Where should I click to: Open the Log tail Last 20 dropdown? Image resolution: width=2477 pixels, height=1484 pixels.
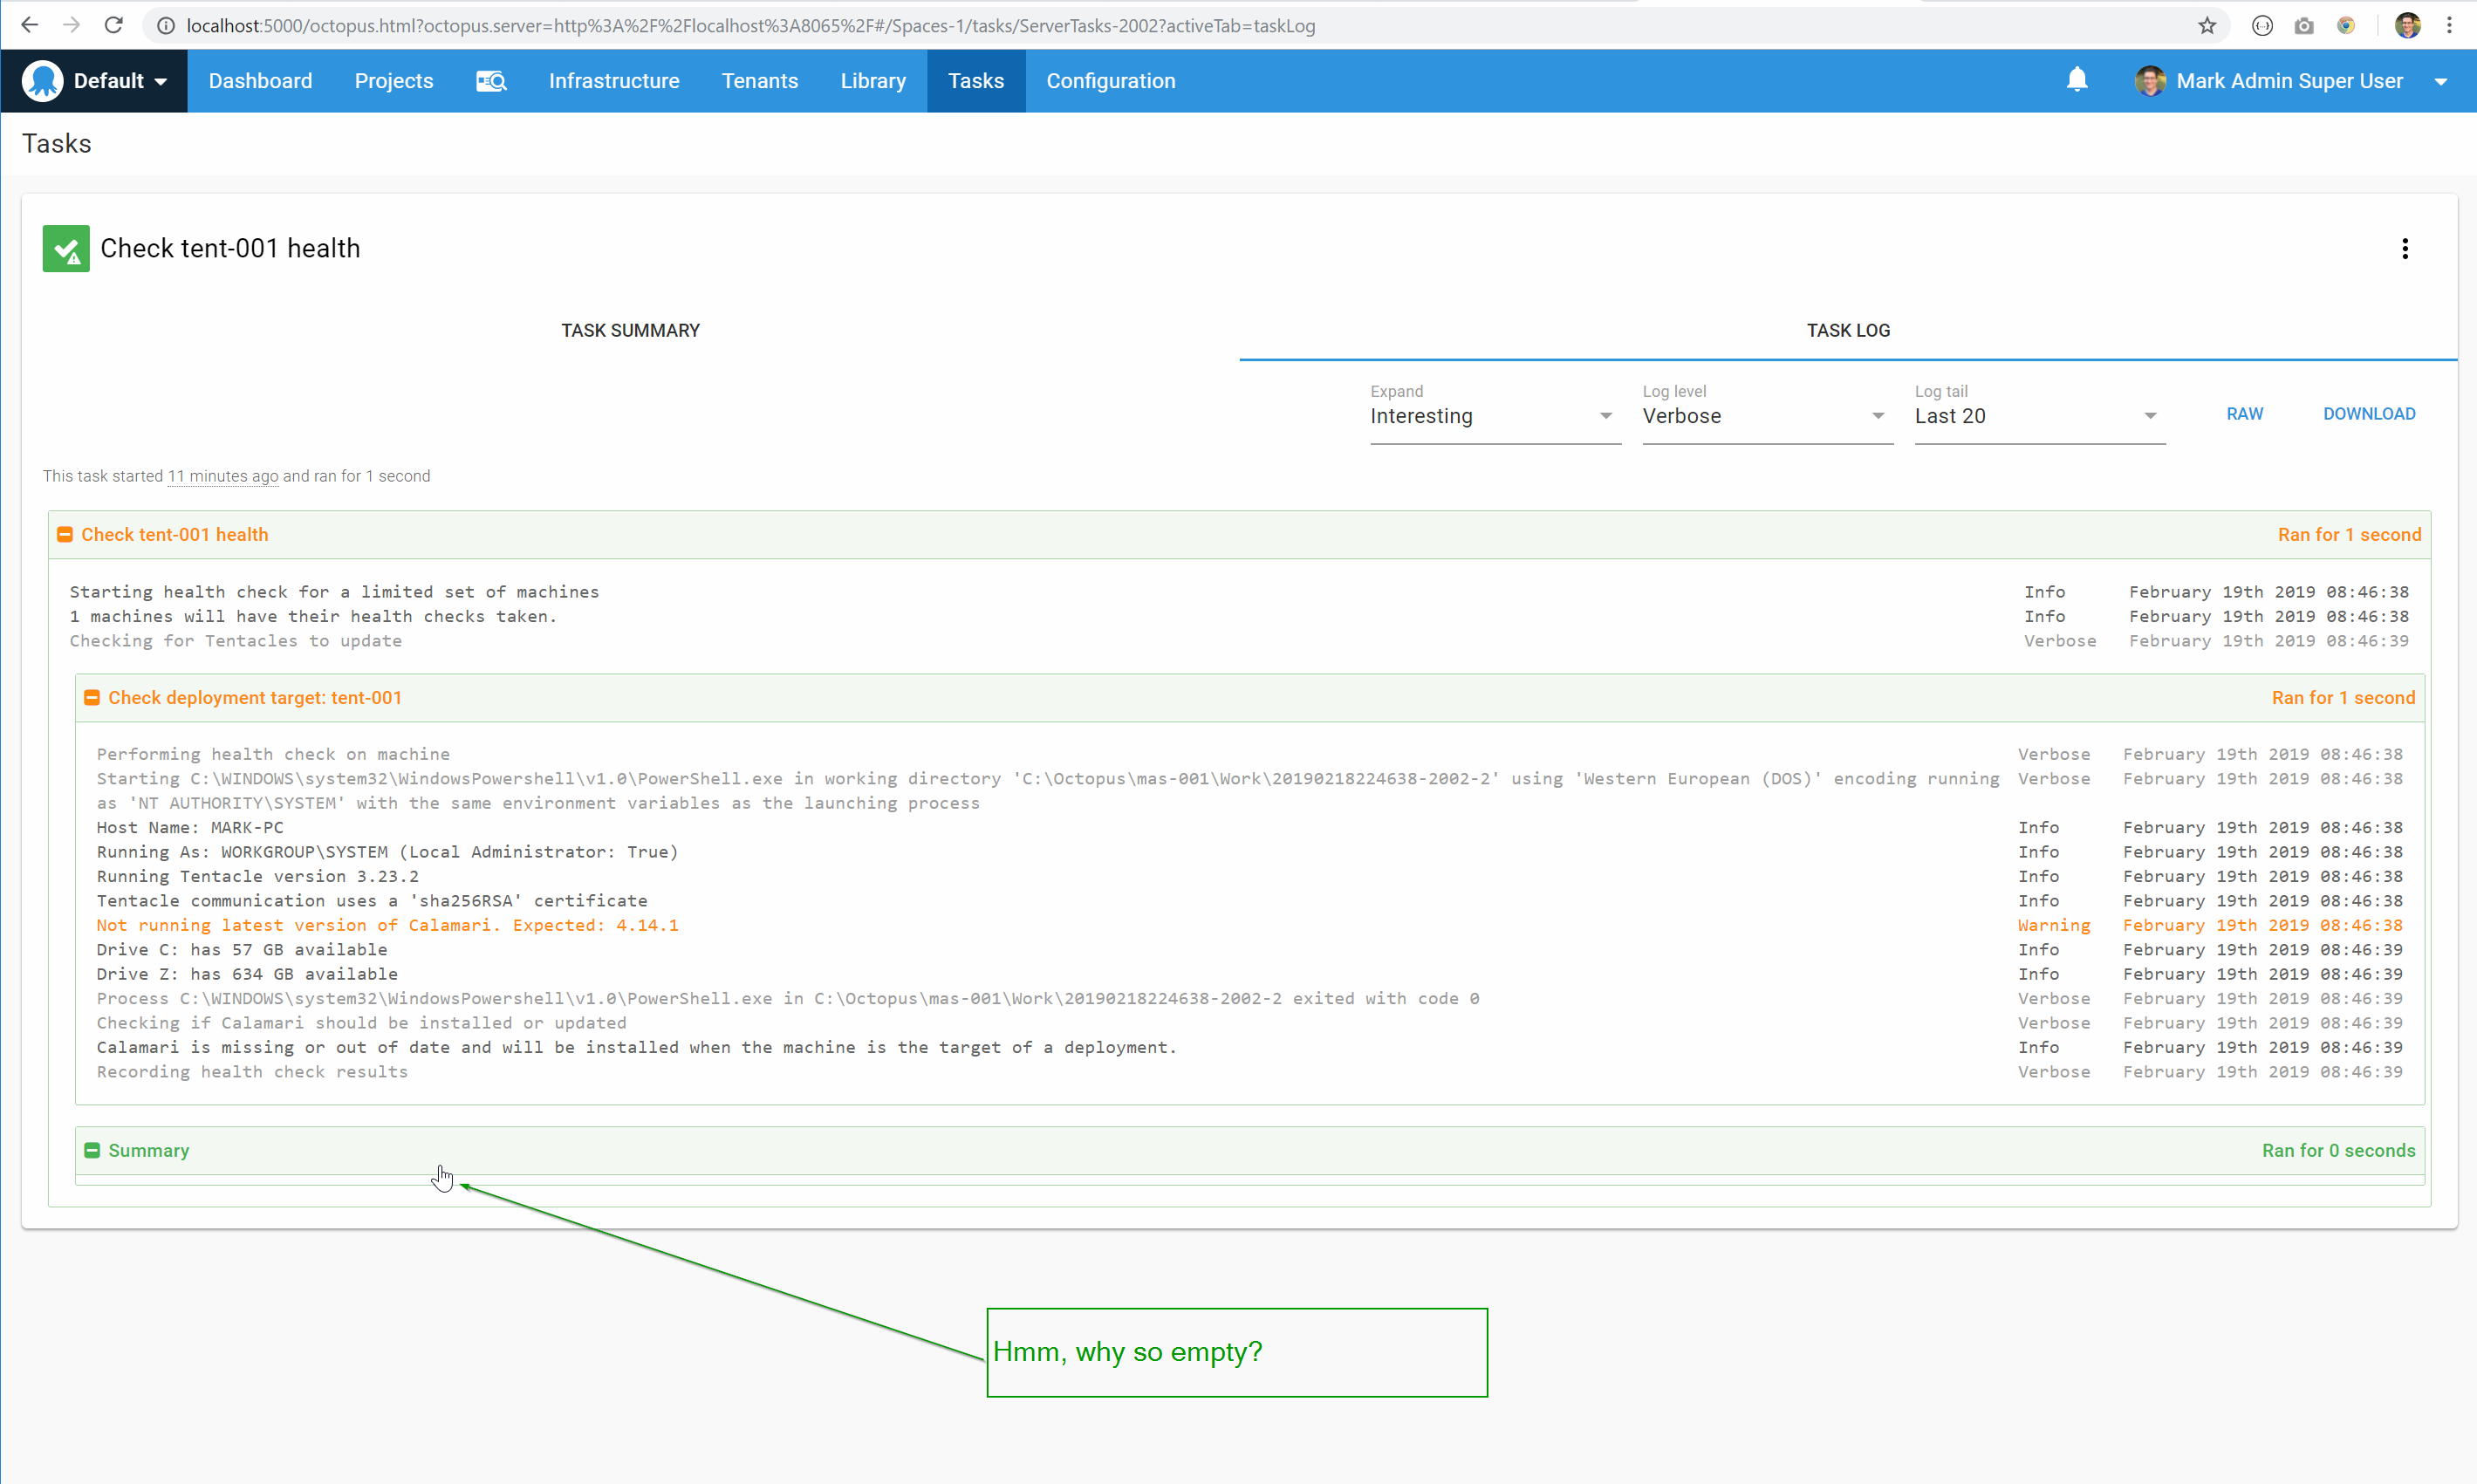click(x=2037, y=416)
